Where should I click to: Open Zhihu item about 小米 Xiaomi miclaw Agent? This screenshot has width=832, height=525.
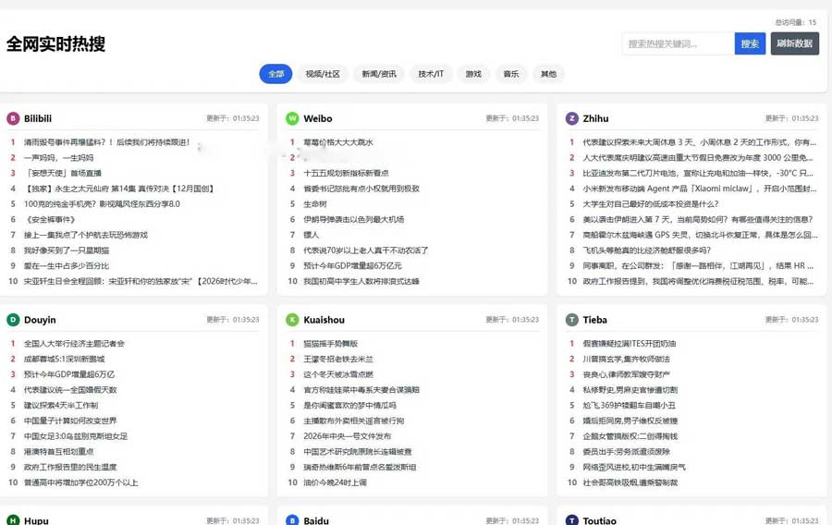click(700, 189)
